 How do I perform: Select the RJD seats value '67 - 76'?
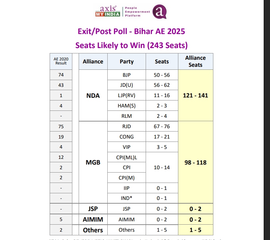pos(162,127)
